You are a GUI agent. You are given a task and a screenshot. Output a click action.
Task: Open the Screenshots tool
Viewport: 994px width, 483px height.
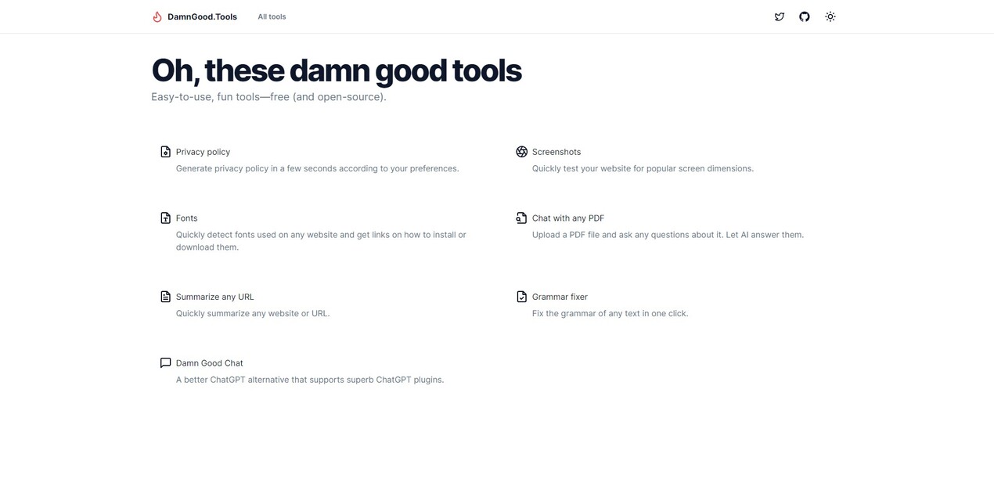(556, 152)
